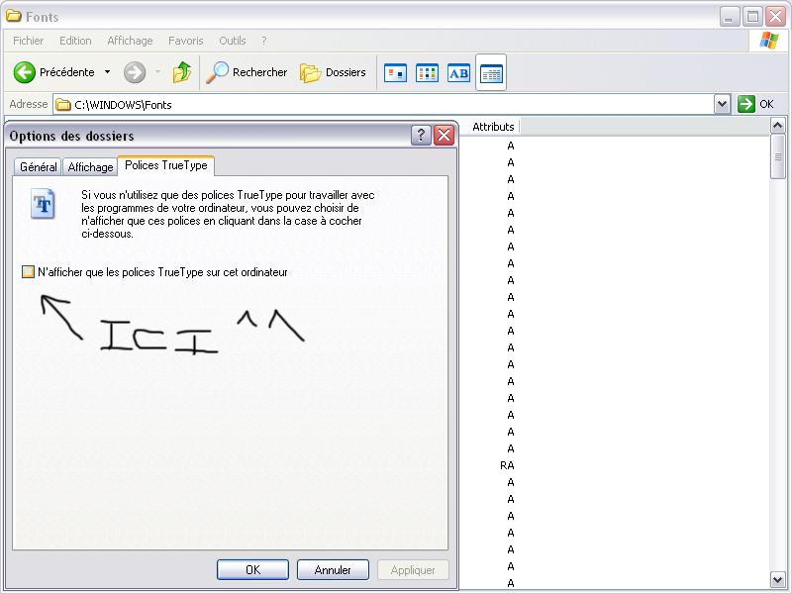Viewport: 792px width, 594px height.
Task: Open the Edition menu
Action: click(x=75, y=41)
